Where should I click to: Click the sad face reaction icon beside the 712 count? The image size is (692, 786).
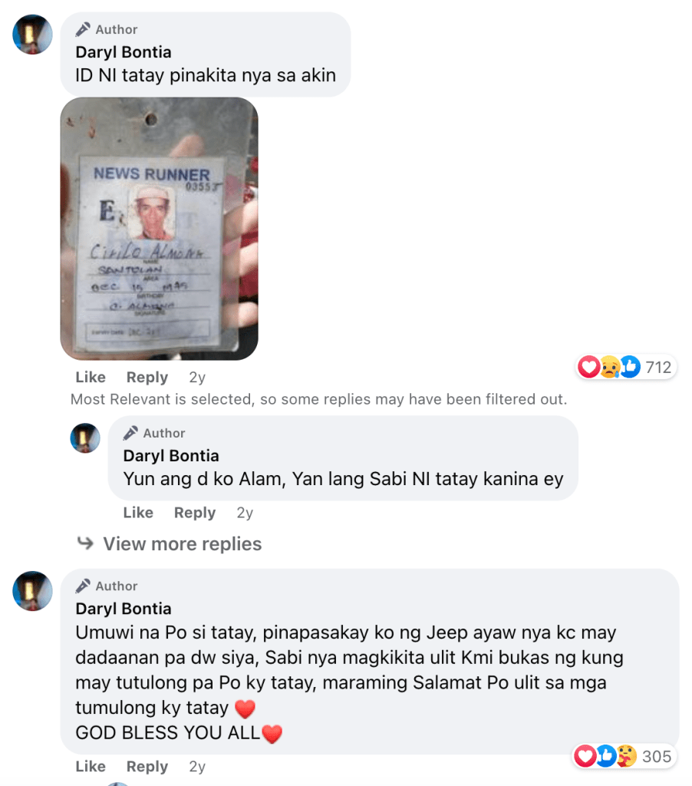609,367
